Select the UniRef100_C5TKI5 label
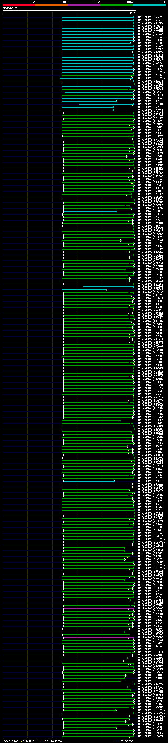Viewport: 168px width, 743px height. [150, 397]
